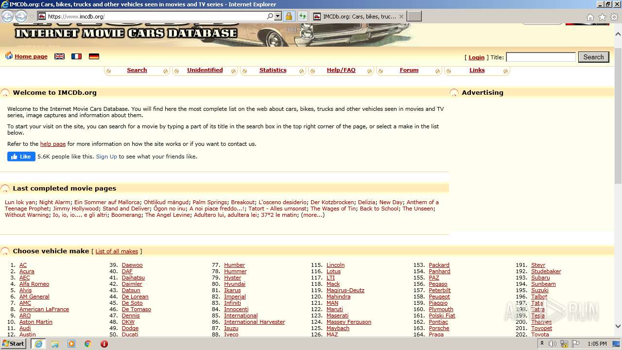Screen dimensions: 622x350
Task: Select the Subaru make
Action: pos(540,278)
